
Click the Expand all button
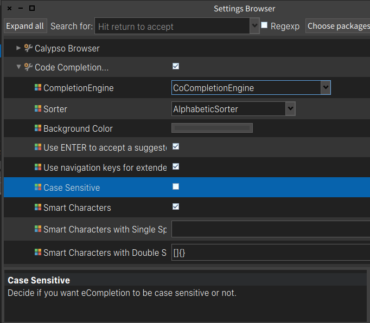pyautogui.click(x=25, y=26)
